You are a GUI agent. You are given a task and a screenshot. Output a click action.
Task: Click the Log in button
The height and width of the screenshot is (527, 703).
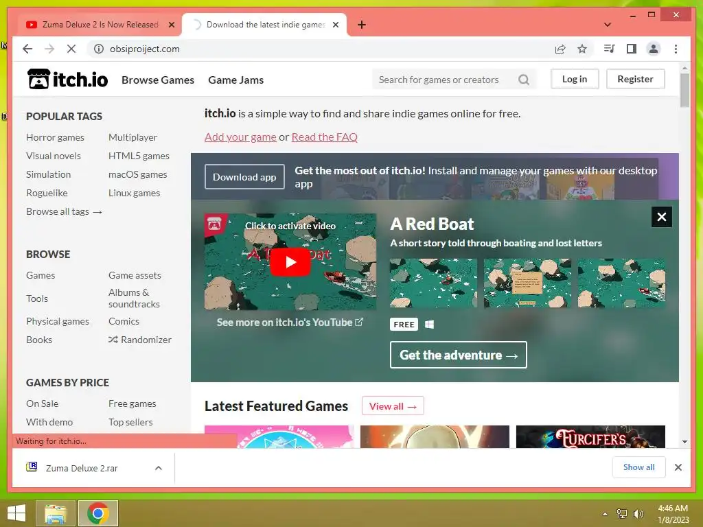[x=575, y=79]
